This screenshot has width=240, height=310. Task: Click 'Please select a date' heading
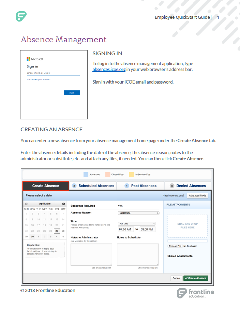[x=39, y=195]
